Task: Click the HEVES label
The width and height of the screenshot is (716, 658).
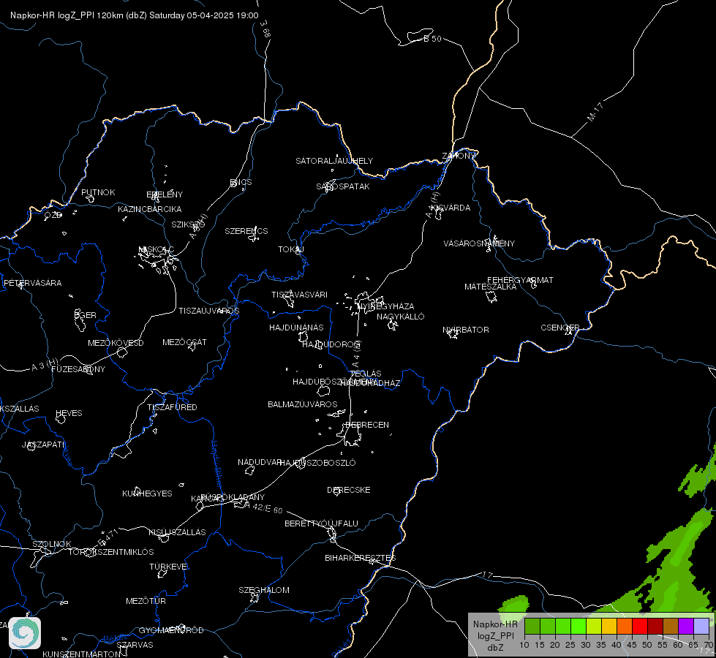Action: pyautogui.click(x=69, y=413)
